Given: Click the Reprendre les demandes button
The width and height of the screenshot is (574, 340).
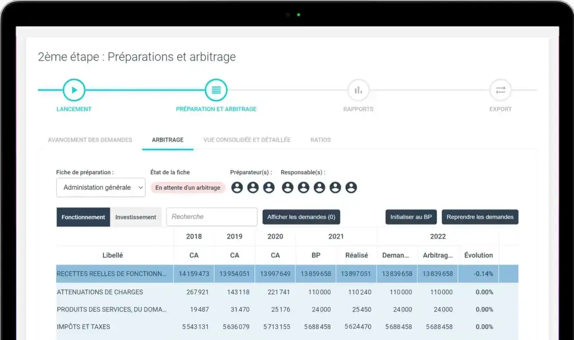Looking at the screenshot, I should 480,217.
